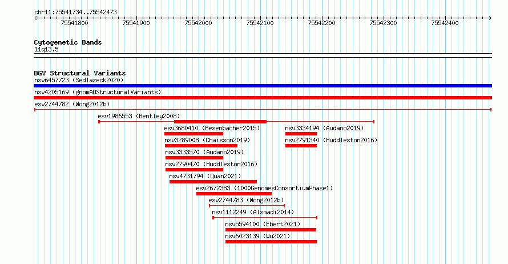
Task: Open the nsv6023139 (Wu2021) label
Action: tap(257, 236)
